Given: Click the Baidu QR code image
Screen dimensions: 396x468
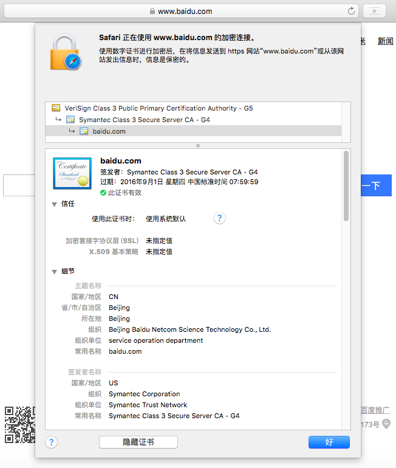Looking at the screenshot, I should (19, 425).
